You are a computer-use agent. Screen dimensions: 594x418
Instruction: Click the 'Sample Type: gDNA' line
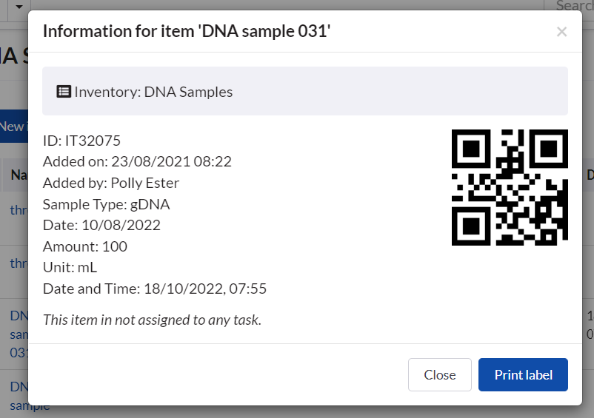[x=106, y=204]
